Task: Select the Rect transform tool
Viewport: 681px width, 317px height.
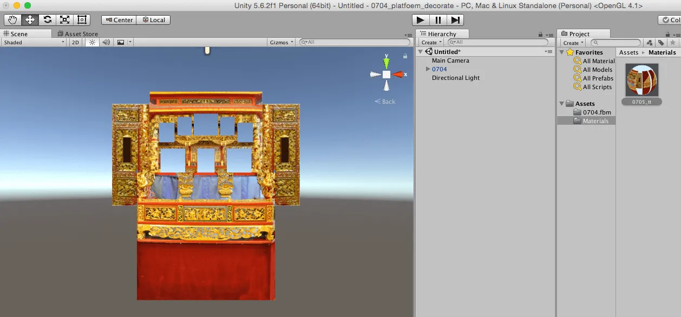Action: point(82,20)
